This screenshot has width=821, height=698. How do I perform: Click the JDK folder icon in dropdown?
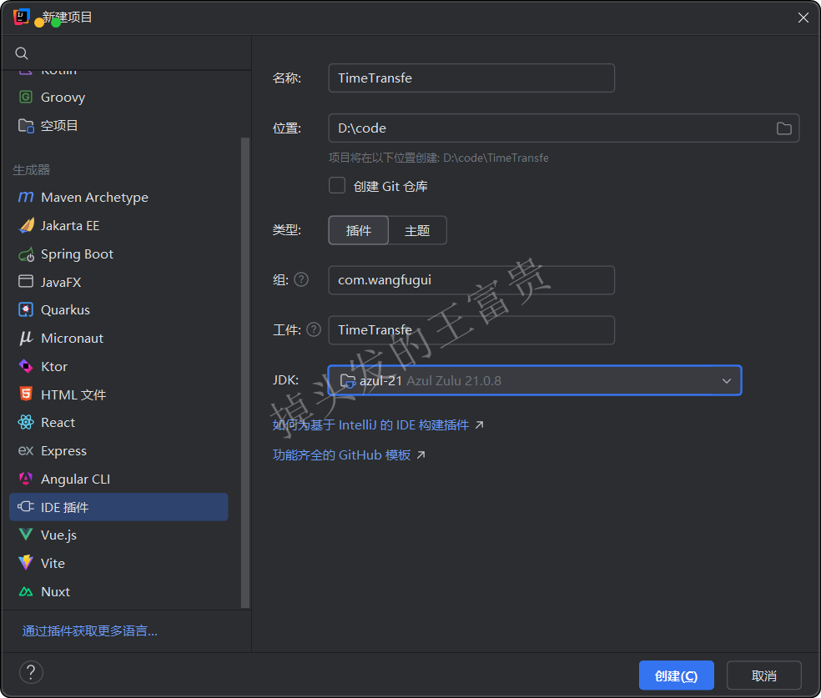tap(348, 381)
